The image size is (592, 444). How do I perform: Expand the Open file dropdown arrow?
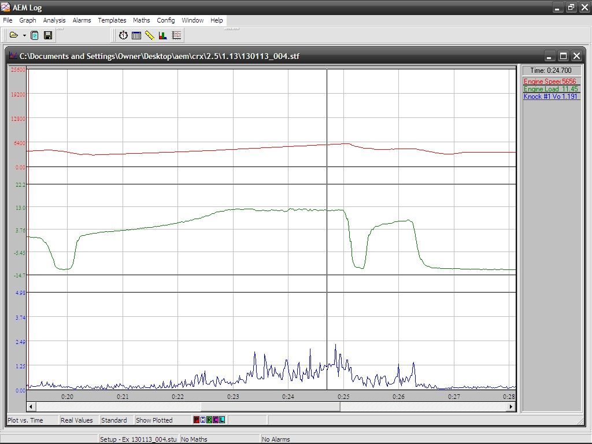point(24,35)
